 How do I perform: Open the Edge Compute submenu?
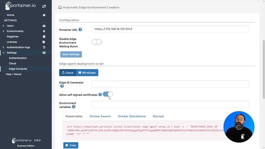click(x=18, y=69)
